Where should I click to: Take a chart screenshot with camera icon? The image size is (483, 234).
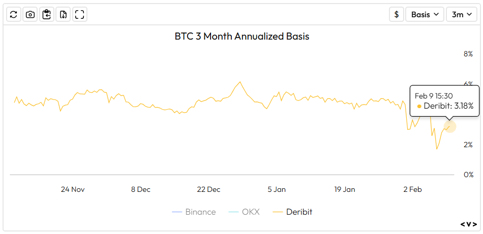coord(30,14)
